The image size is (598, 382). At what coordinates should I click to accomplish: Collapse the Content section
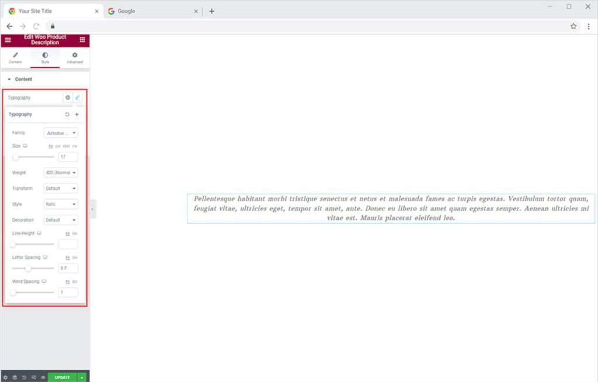click(9, 79)
